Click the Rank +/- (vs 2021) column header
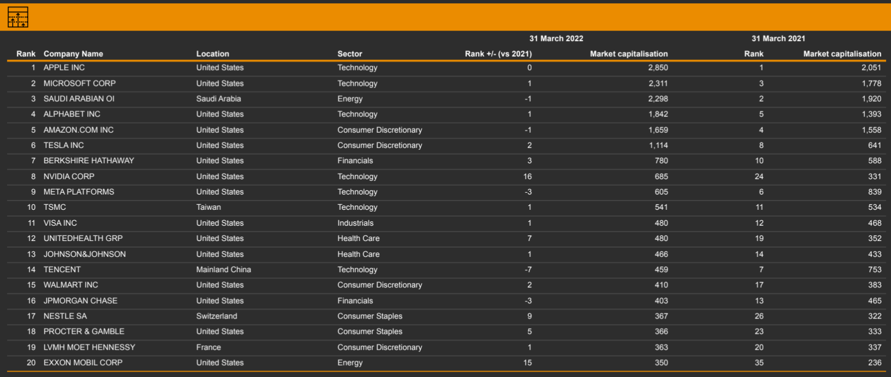 (498, 54)
